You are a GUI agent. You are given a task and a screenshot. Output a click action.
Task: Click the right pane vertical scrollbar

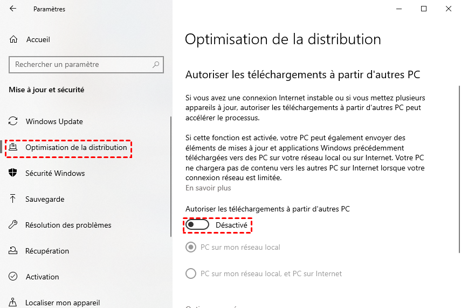[459, 162]
